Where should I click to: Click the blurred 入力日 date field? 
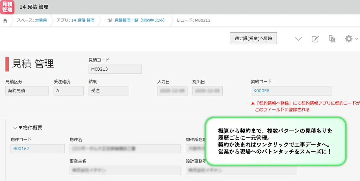click(x=172, y=91)
